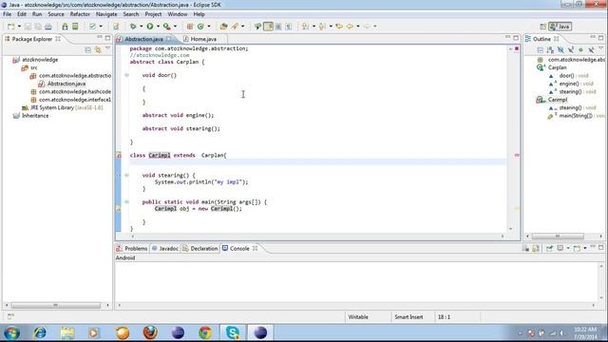Open Outline view menu triangle
The image size is (608, 342).
tap(601, 48)
